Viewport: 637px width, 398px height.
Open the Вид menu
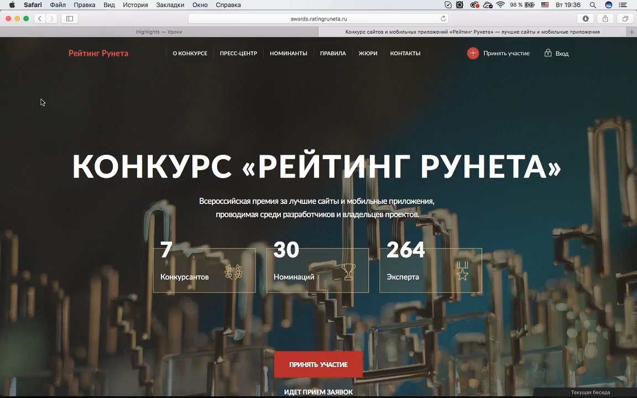(109, 5)
